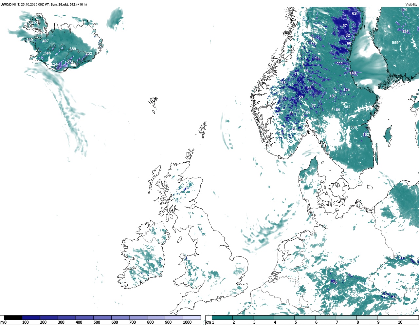Click the 407 value over Iceland
Screen dimensions: 419x325
(46, 41)
